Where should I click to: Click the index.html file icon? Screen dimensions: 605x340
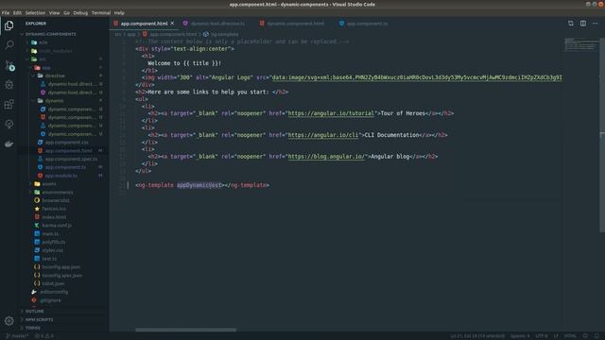(x=37, y=217)
